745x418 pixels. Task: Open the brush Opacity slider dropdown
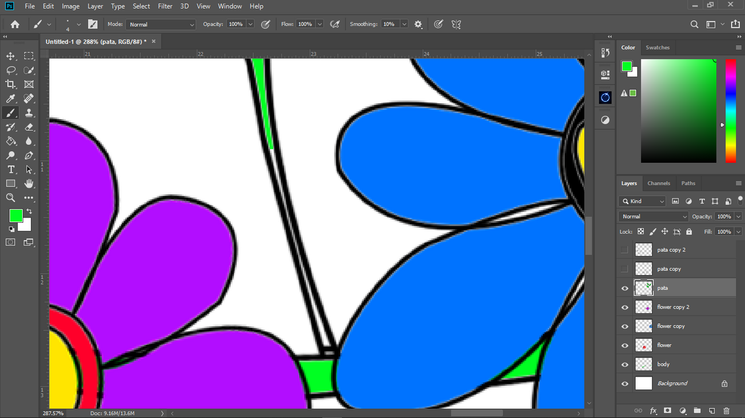[250, 24]
